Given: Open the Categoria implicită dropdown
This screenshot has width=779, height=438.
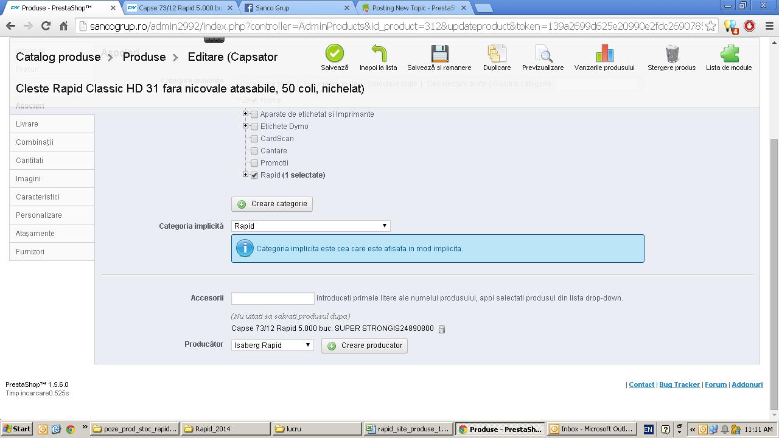Looking at the screenshot, I should (310, 226).
